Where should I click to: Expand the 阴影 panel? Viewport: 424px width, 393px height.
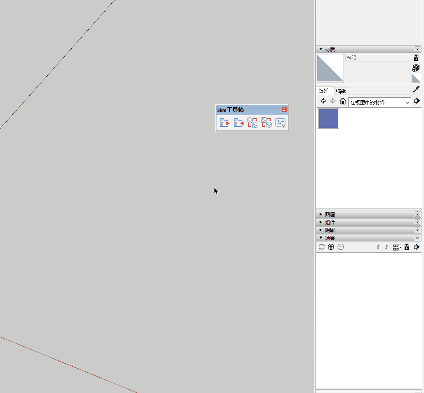click(321, 230)
